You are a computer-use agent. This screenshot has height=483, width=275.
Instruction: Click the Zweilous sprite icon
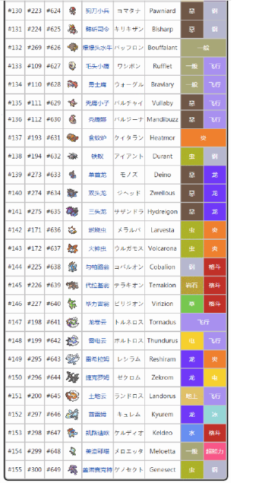72,193
